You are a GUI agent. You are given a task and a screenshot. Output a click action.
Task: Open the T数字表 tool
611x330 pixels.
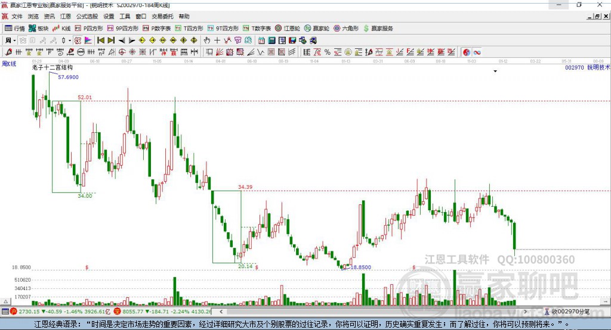point(257,28)
